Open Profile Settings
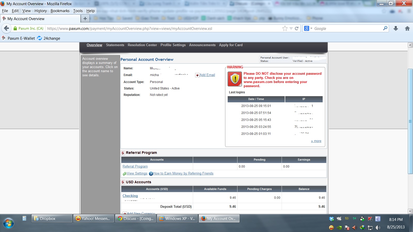 (x=173, y=45)
